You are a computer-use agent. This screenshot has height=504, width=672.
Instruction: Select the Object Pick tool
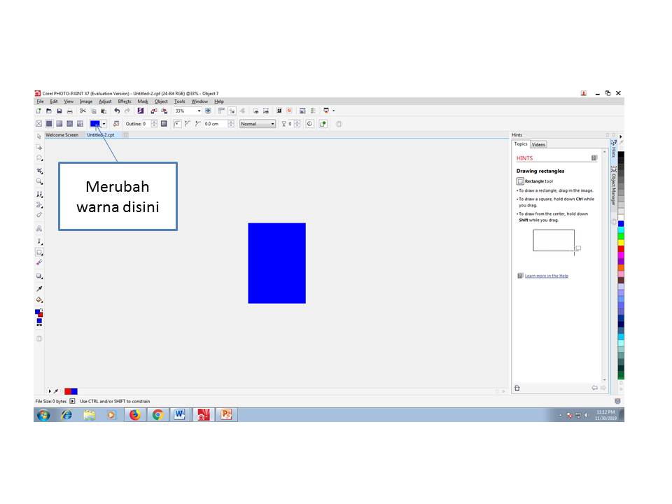click(x=39, y=136)
